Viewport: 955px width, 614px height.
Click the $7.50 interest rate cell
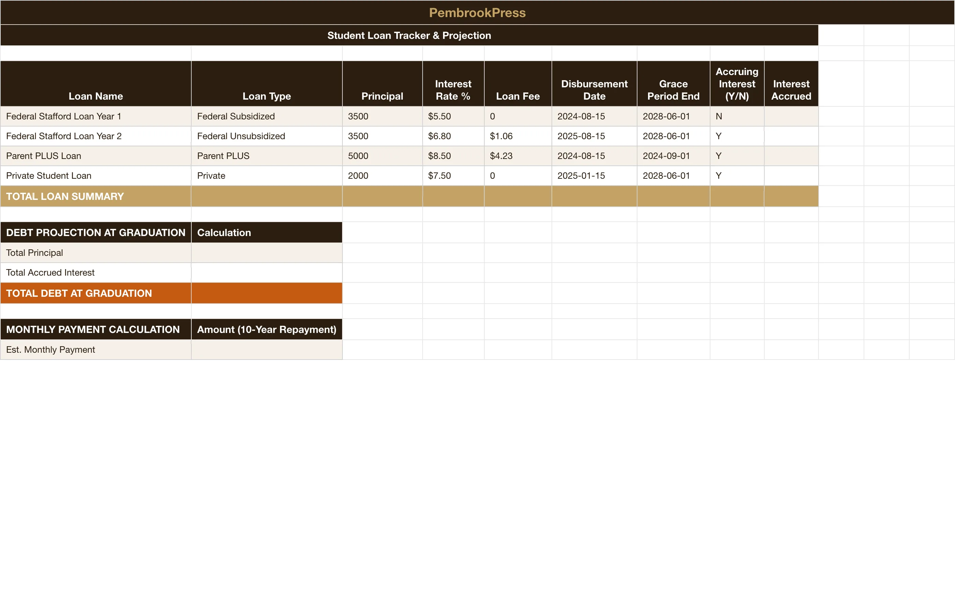pyautogui.click(x=453, y=176)
